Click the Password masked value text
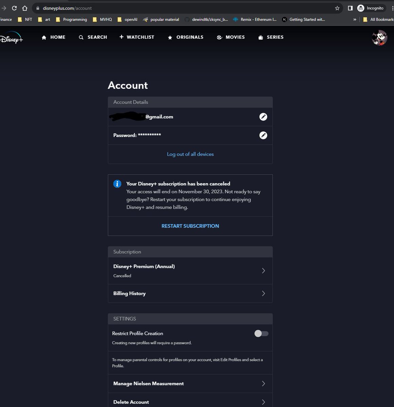The image size is (394, 407). tap(149, 135)
